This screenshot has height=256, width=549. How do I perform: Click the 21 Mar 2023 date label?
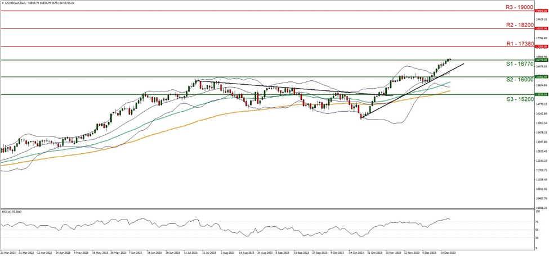point(8,253)
